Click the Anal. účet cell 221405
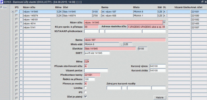207x100 pixels. pos(199,24)
